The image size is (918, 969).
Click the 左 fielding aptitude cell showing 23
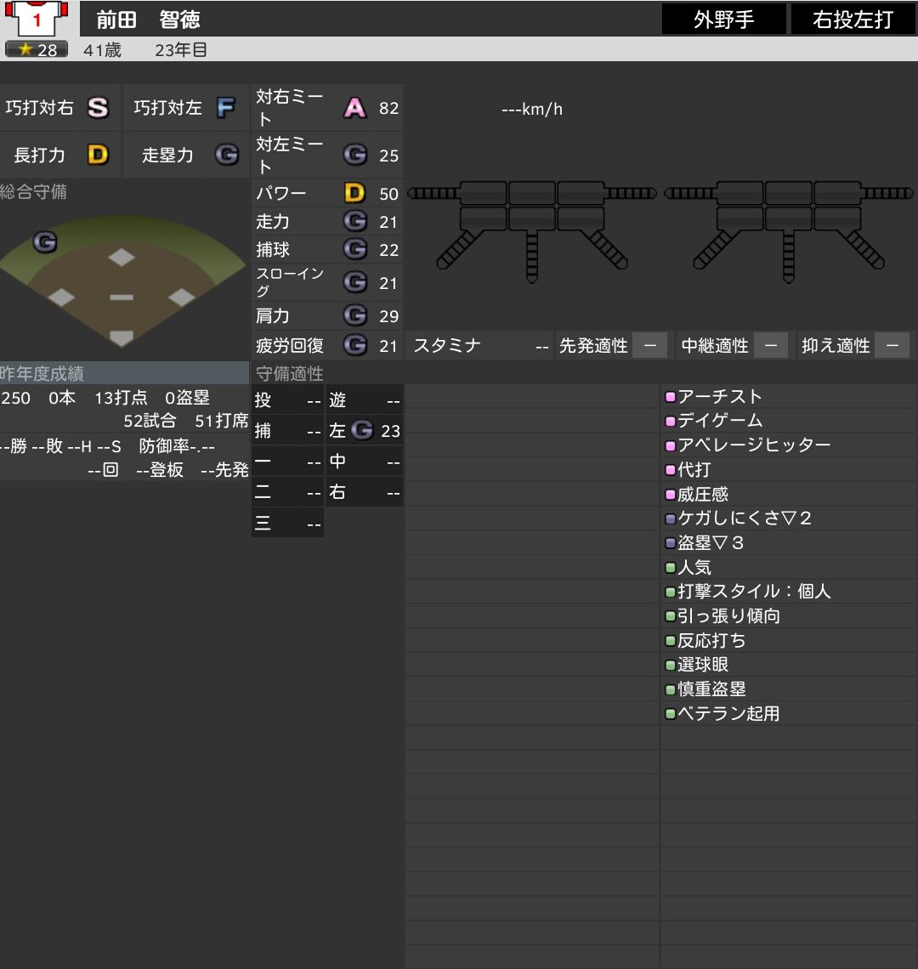pyautogui.click(x=365, y=430)
